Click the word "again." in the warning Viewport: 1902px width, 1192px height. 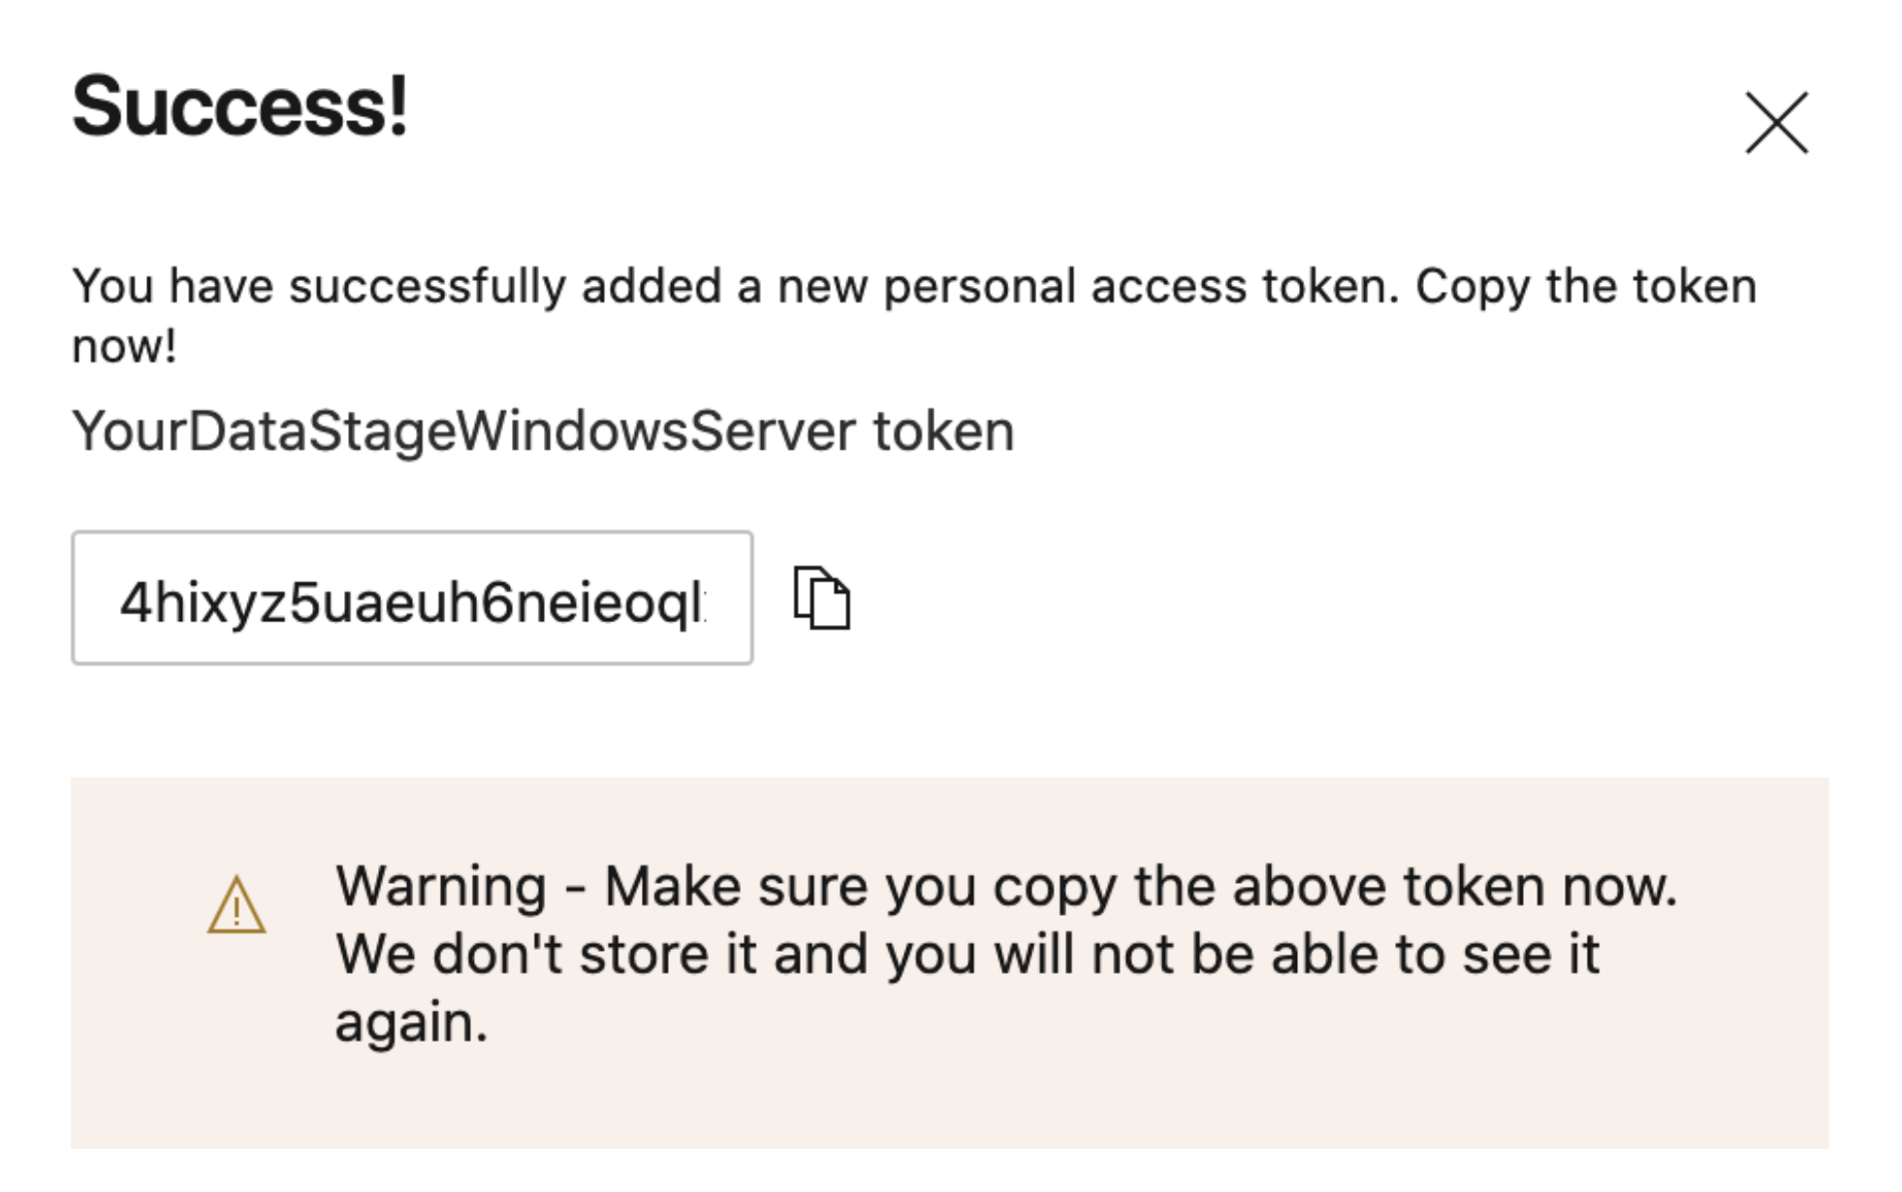point(411,1022)
